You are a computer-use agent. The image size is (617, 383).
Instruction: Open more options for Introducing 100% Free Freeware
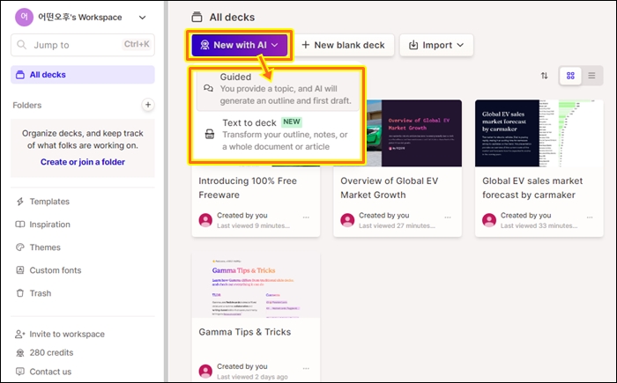[306, 217]
